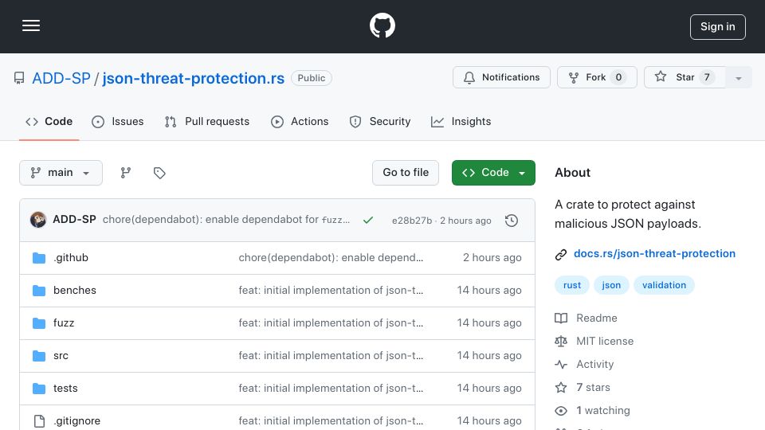View branches via the branch icon
Viewport: 765px width, 430px height.
(x=126, y=173)
